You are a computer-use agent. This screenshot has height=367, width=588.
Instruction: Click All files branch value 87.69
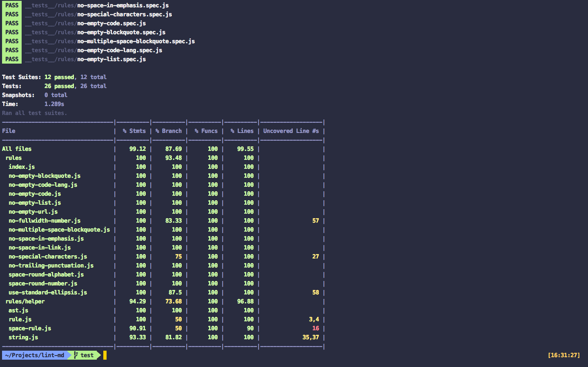(174, 149)
